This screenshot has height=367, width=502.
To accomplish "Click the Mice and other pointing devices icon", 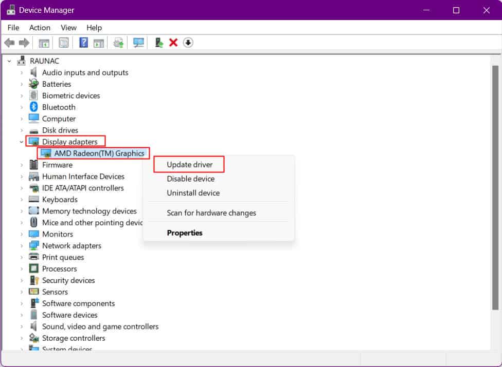I will tap(33, 222).
